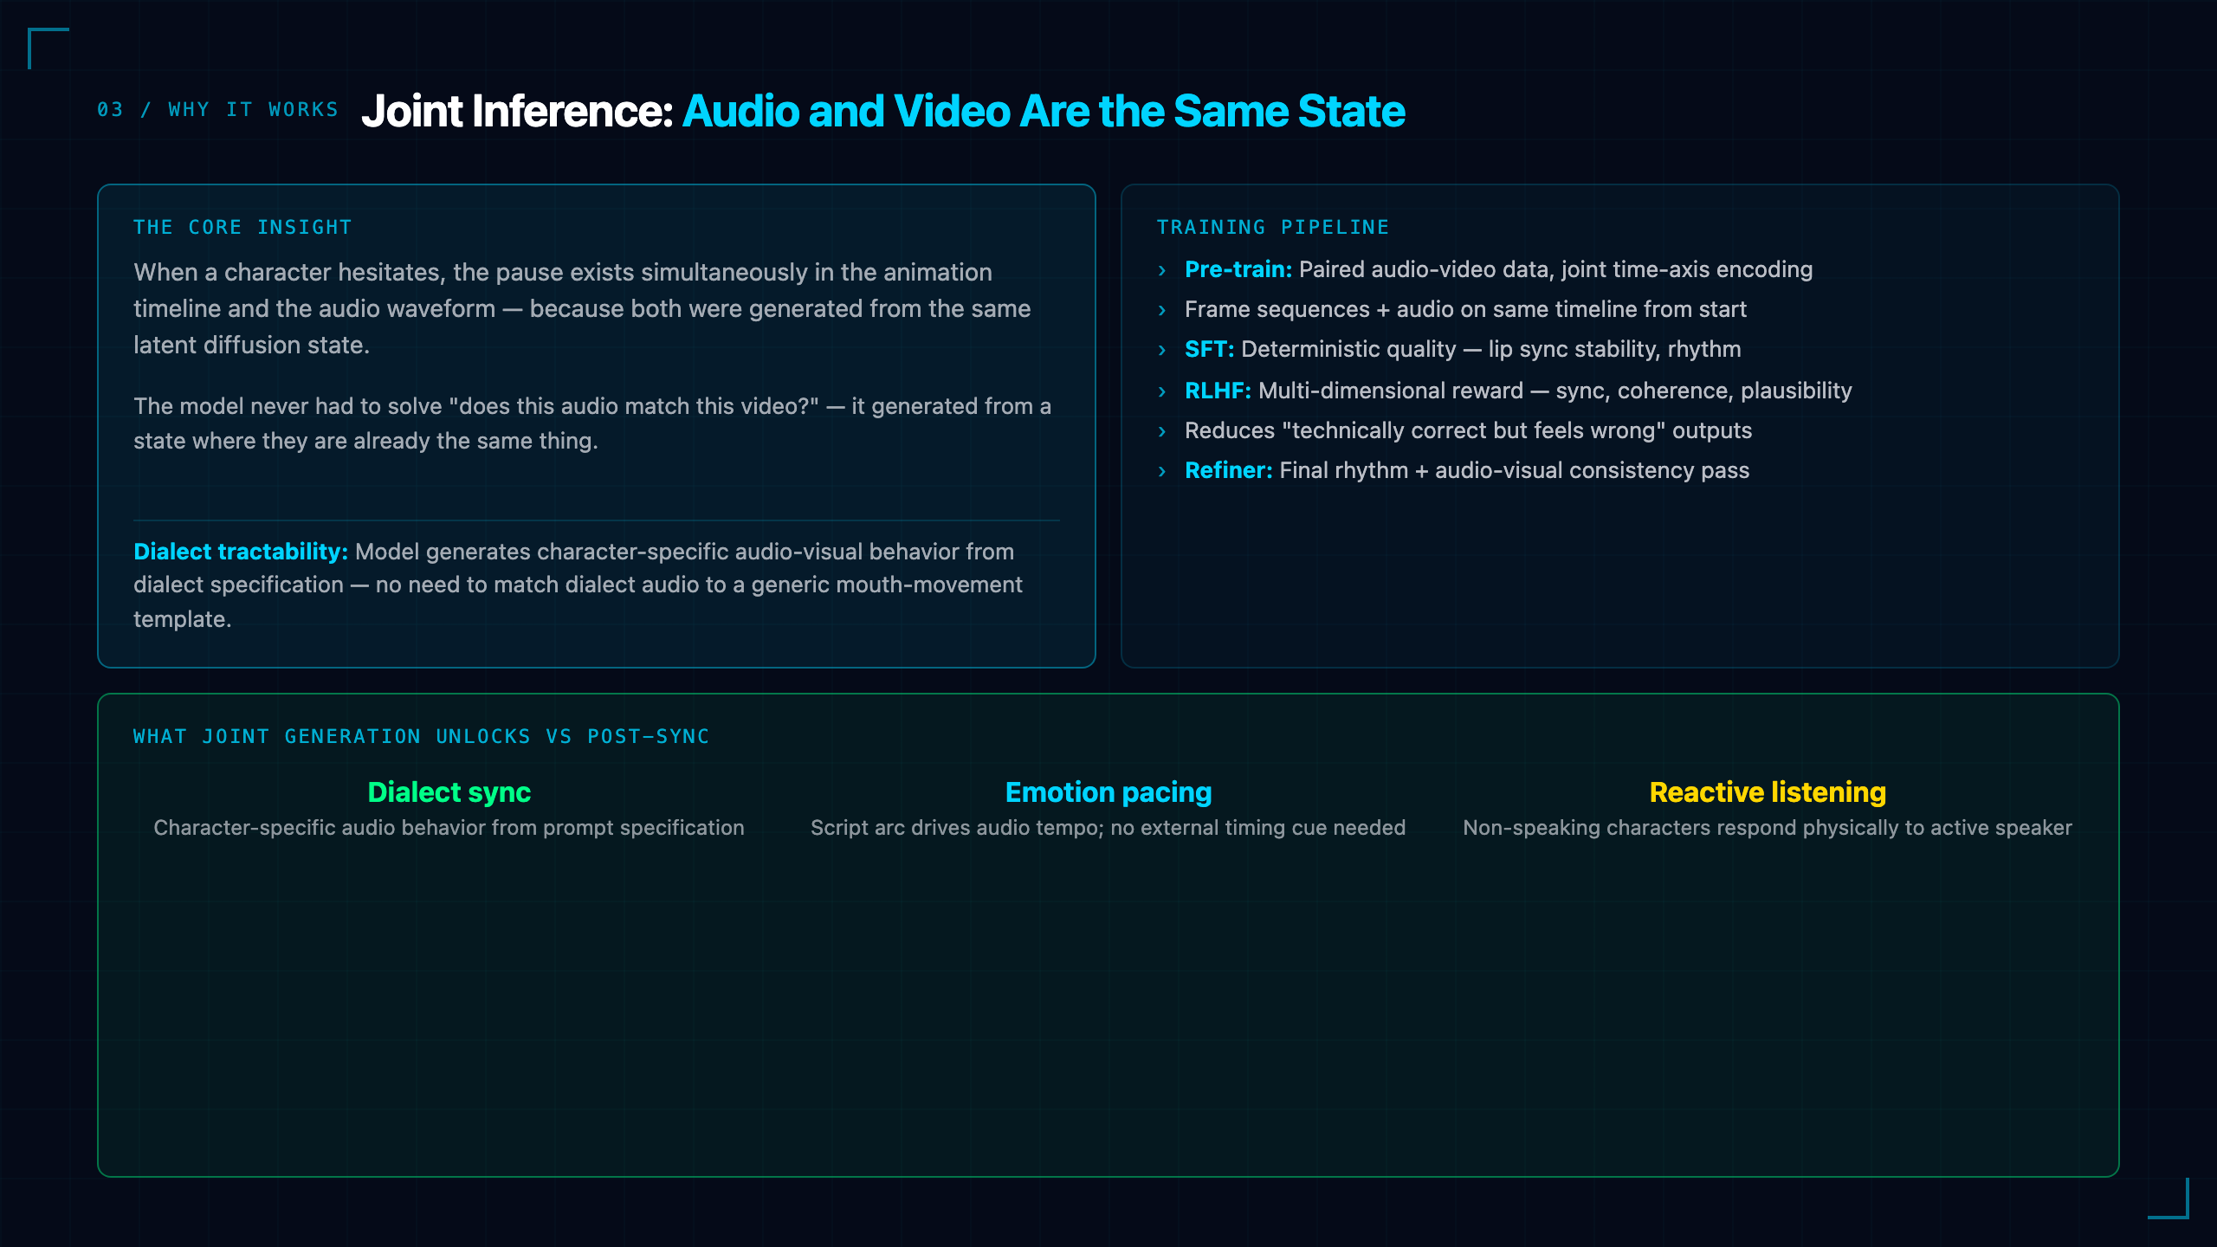Select the Emotion pacing heading
Image resolution: width=2217 pixels, height=1247 pixels.
[1108, 792]
